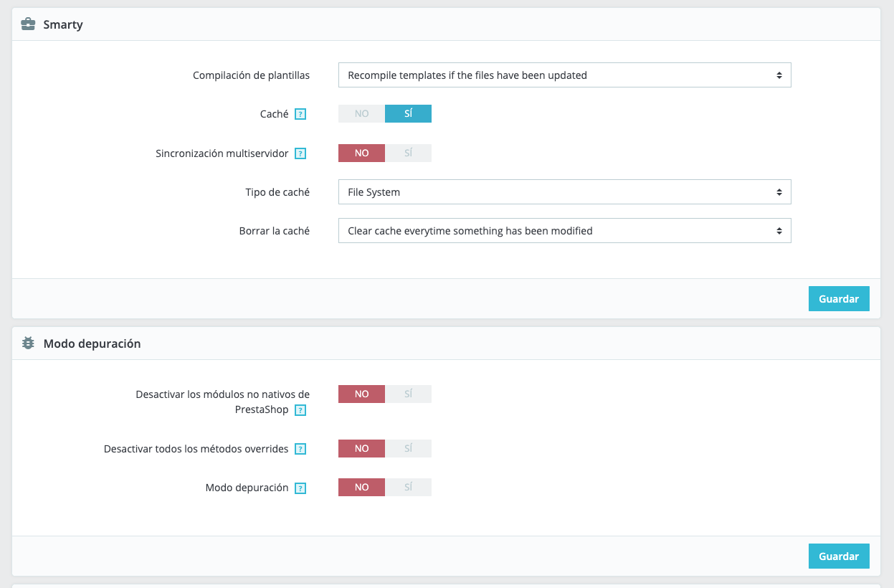Set Caché toggle to NO

[361, 114]
